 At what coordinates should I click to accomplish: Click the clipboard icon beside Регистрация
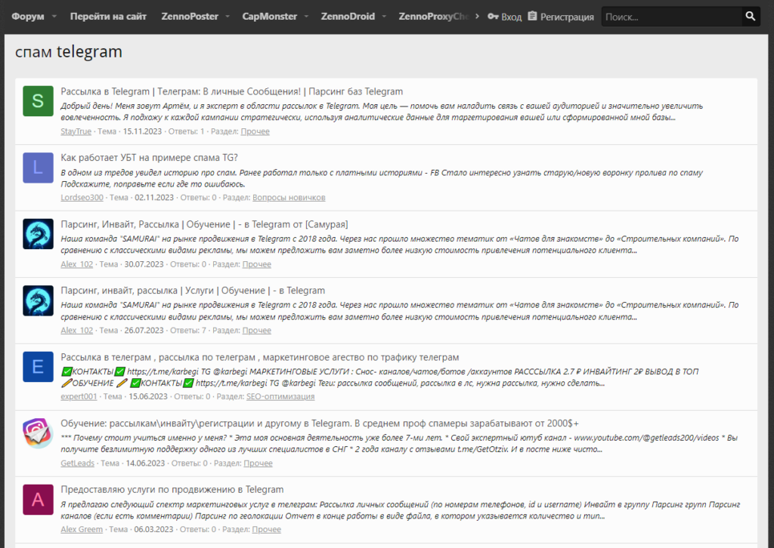pyautogui.click(x=532, y=16)
